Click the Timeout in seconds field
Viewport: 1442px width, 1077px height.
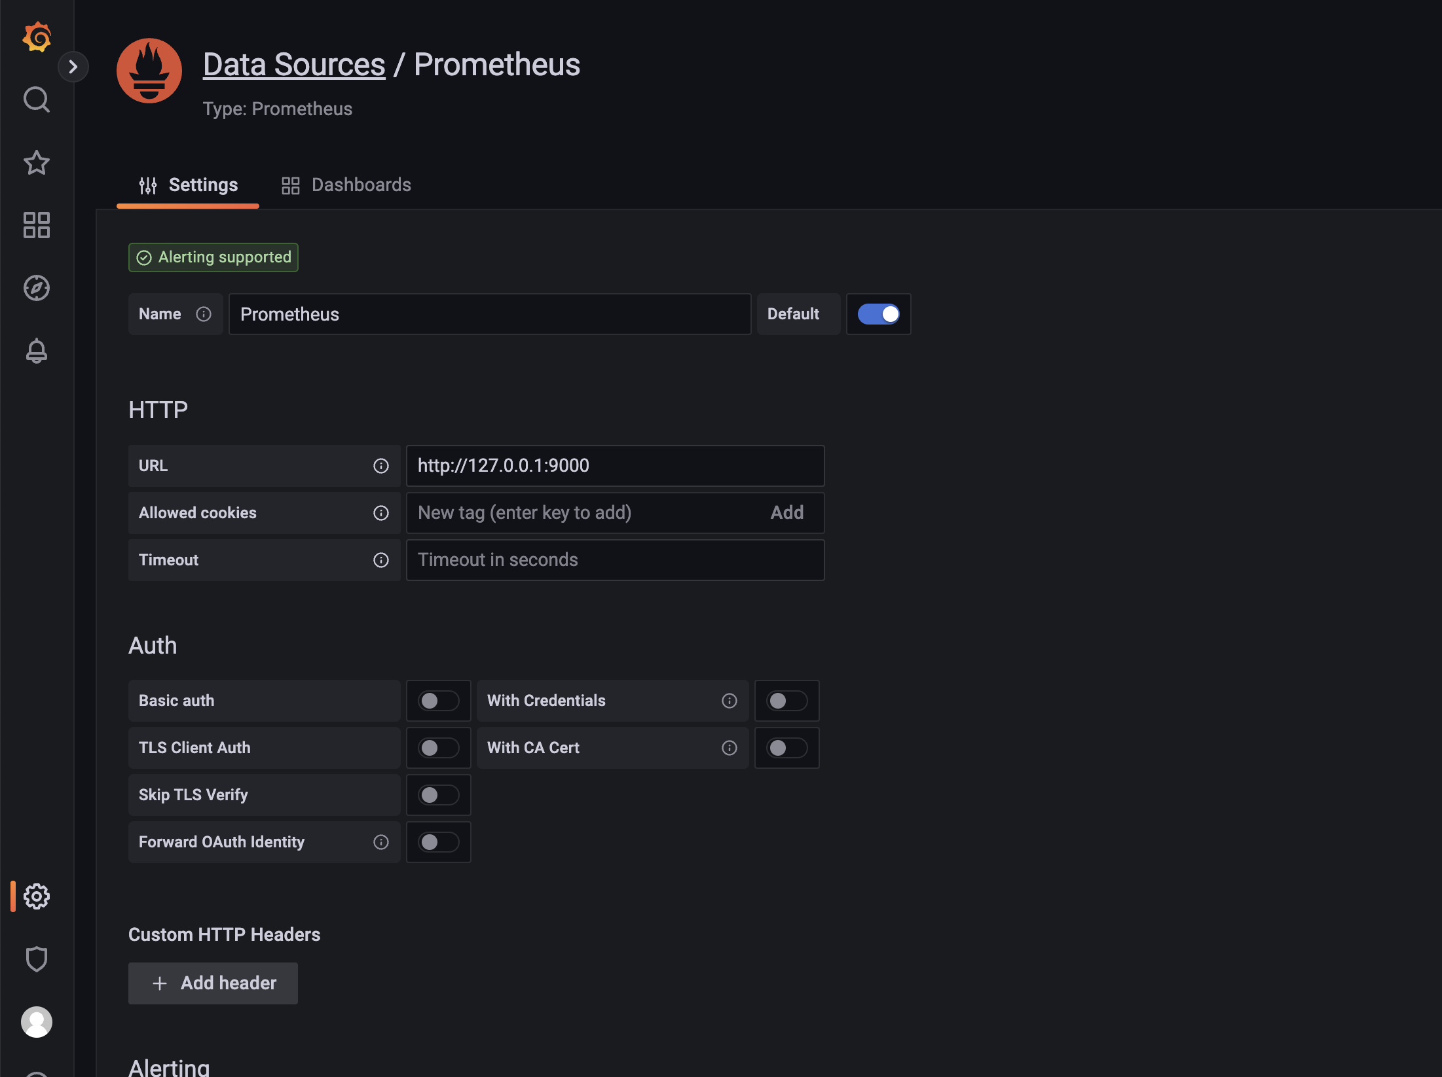tap(615, 560)
